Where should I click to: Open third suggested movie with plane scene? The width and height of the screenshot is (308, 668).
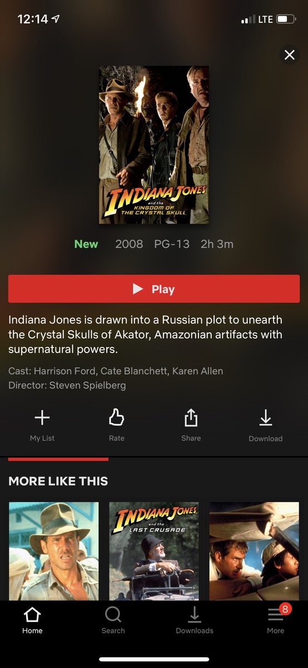point(254,551)
